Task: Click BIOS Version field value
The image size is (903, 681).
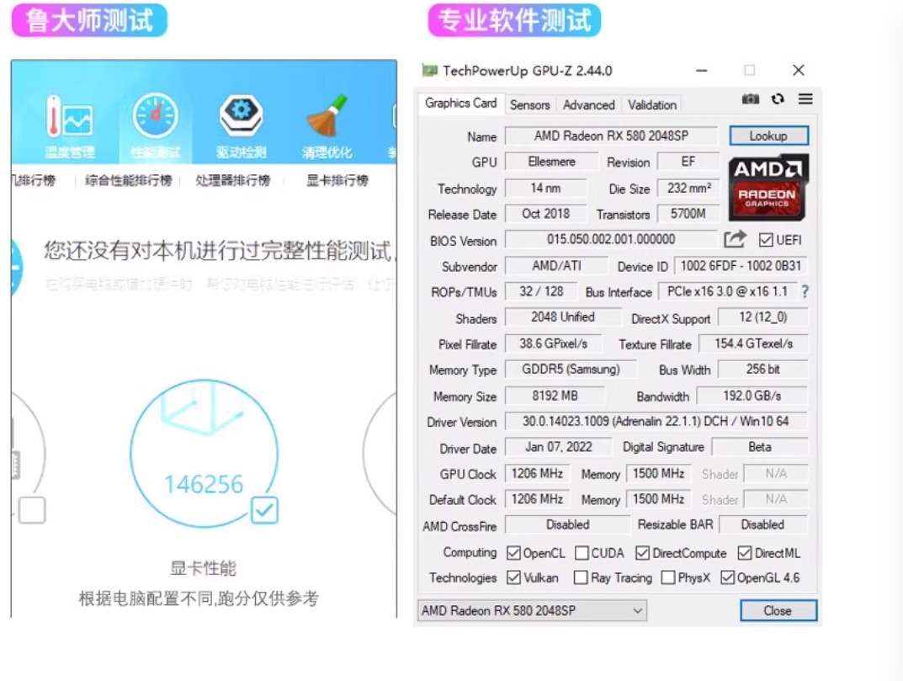Action: tap(611, 239)
